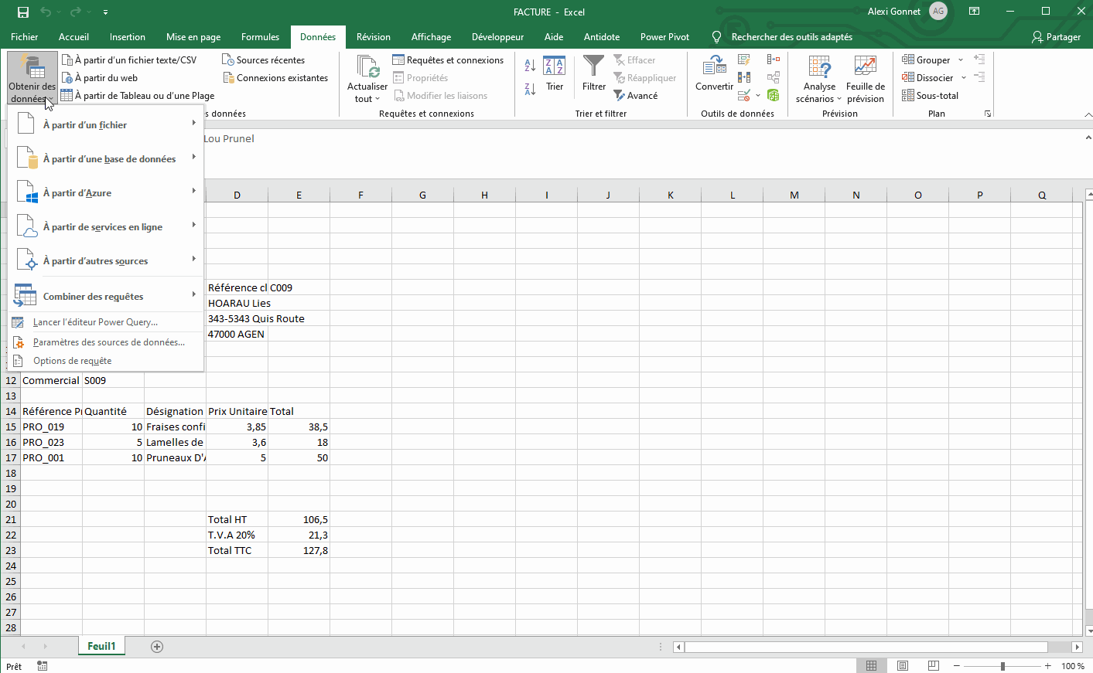Open the Formules ribbon tab
This screenshot has width=1093, height=673.
pyautogui.click(x=260, y=36)
